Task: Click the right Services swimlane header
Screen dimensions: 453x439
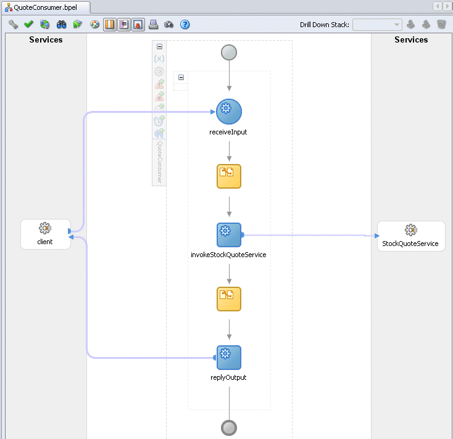Action: point(411,39)
